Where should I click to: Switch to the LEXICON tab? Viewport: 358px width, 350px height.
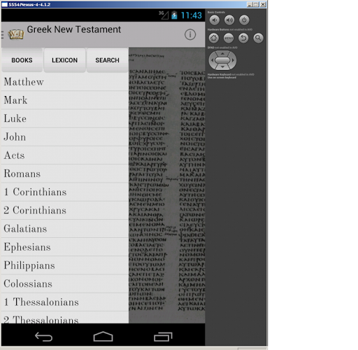coord(64,60)
